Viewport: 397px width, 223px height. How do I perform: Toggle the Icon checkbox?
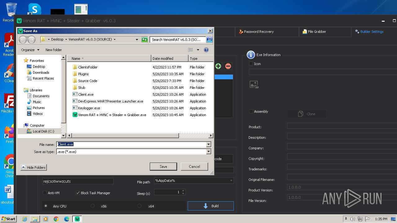tap(251, 64)
